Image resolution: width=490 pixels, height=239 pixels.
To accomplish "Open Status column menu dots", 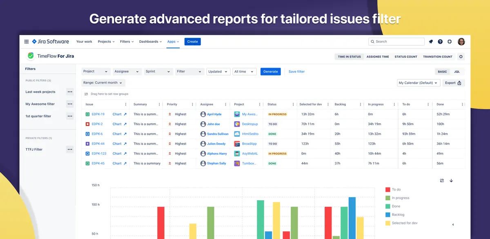I will (293, 104).
